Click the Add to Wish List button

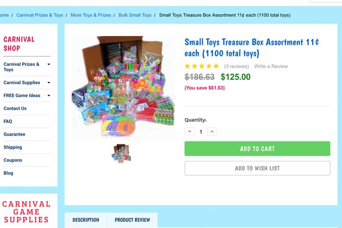coord(257,168)
